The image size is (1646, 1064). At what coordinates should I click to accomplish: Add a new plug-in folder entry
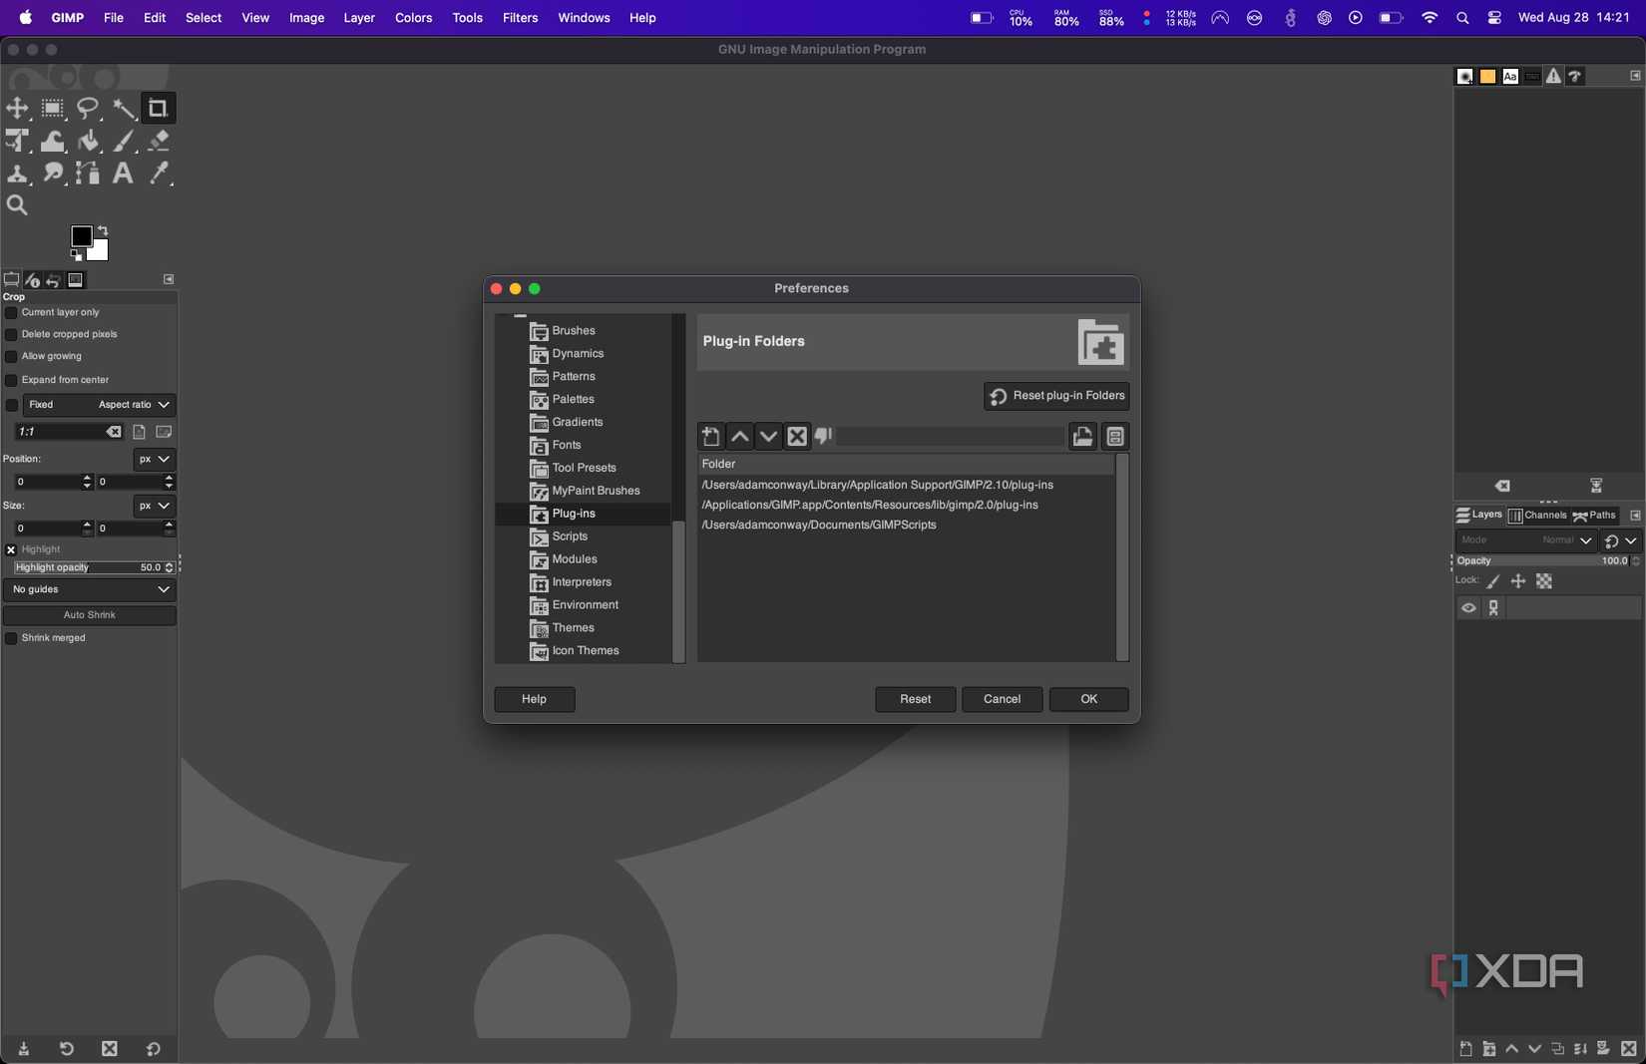point(709,436)
